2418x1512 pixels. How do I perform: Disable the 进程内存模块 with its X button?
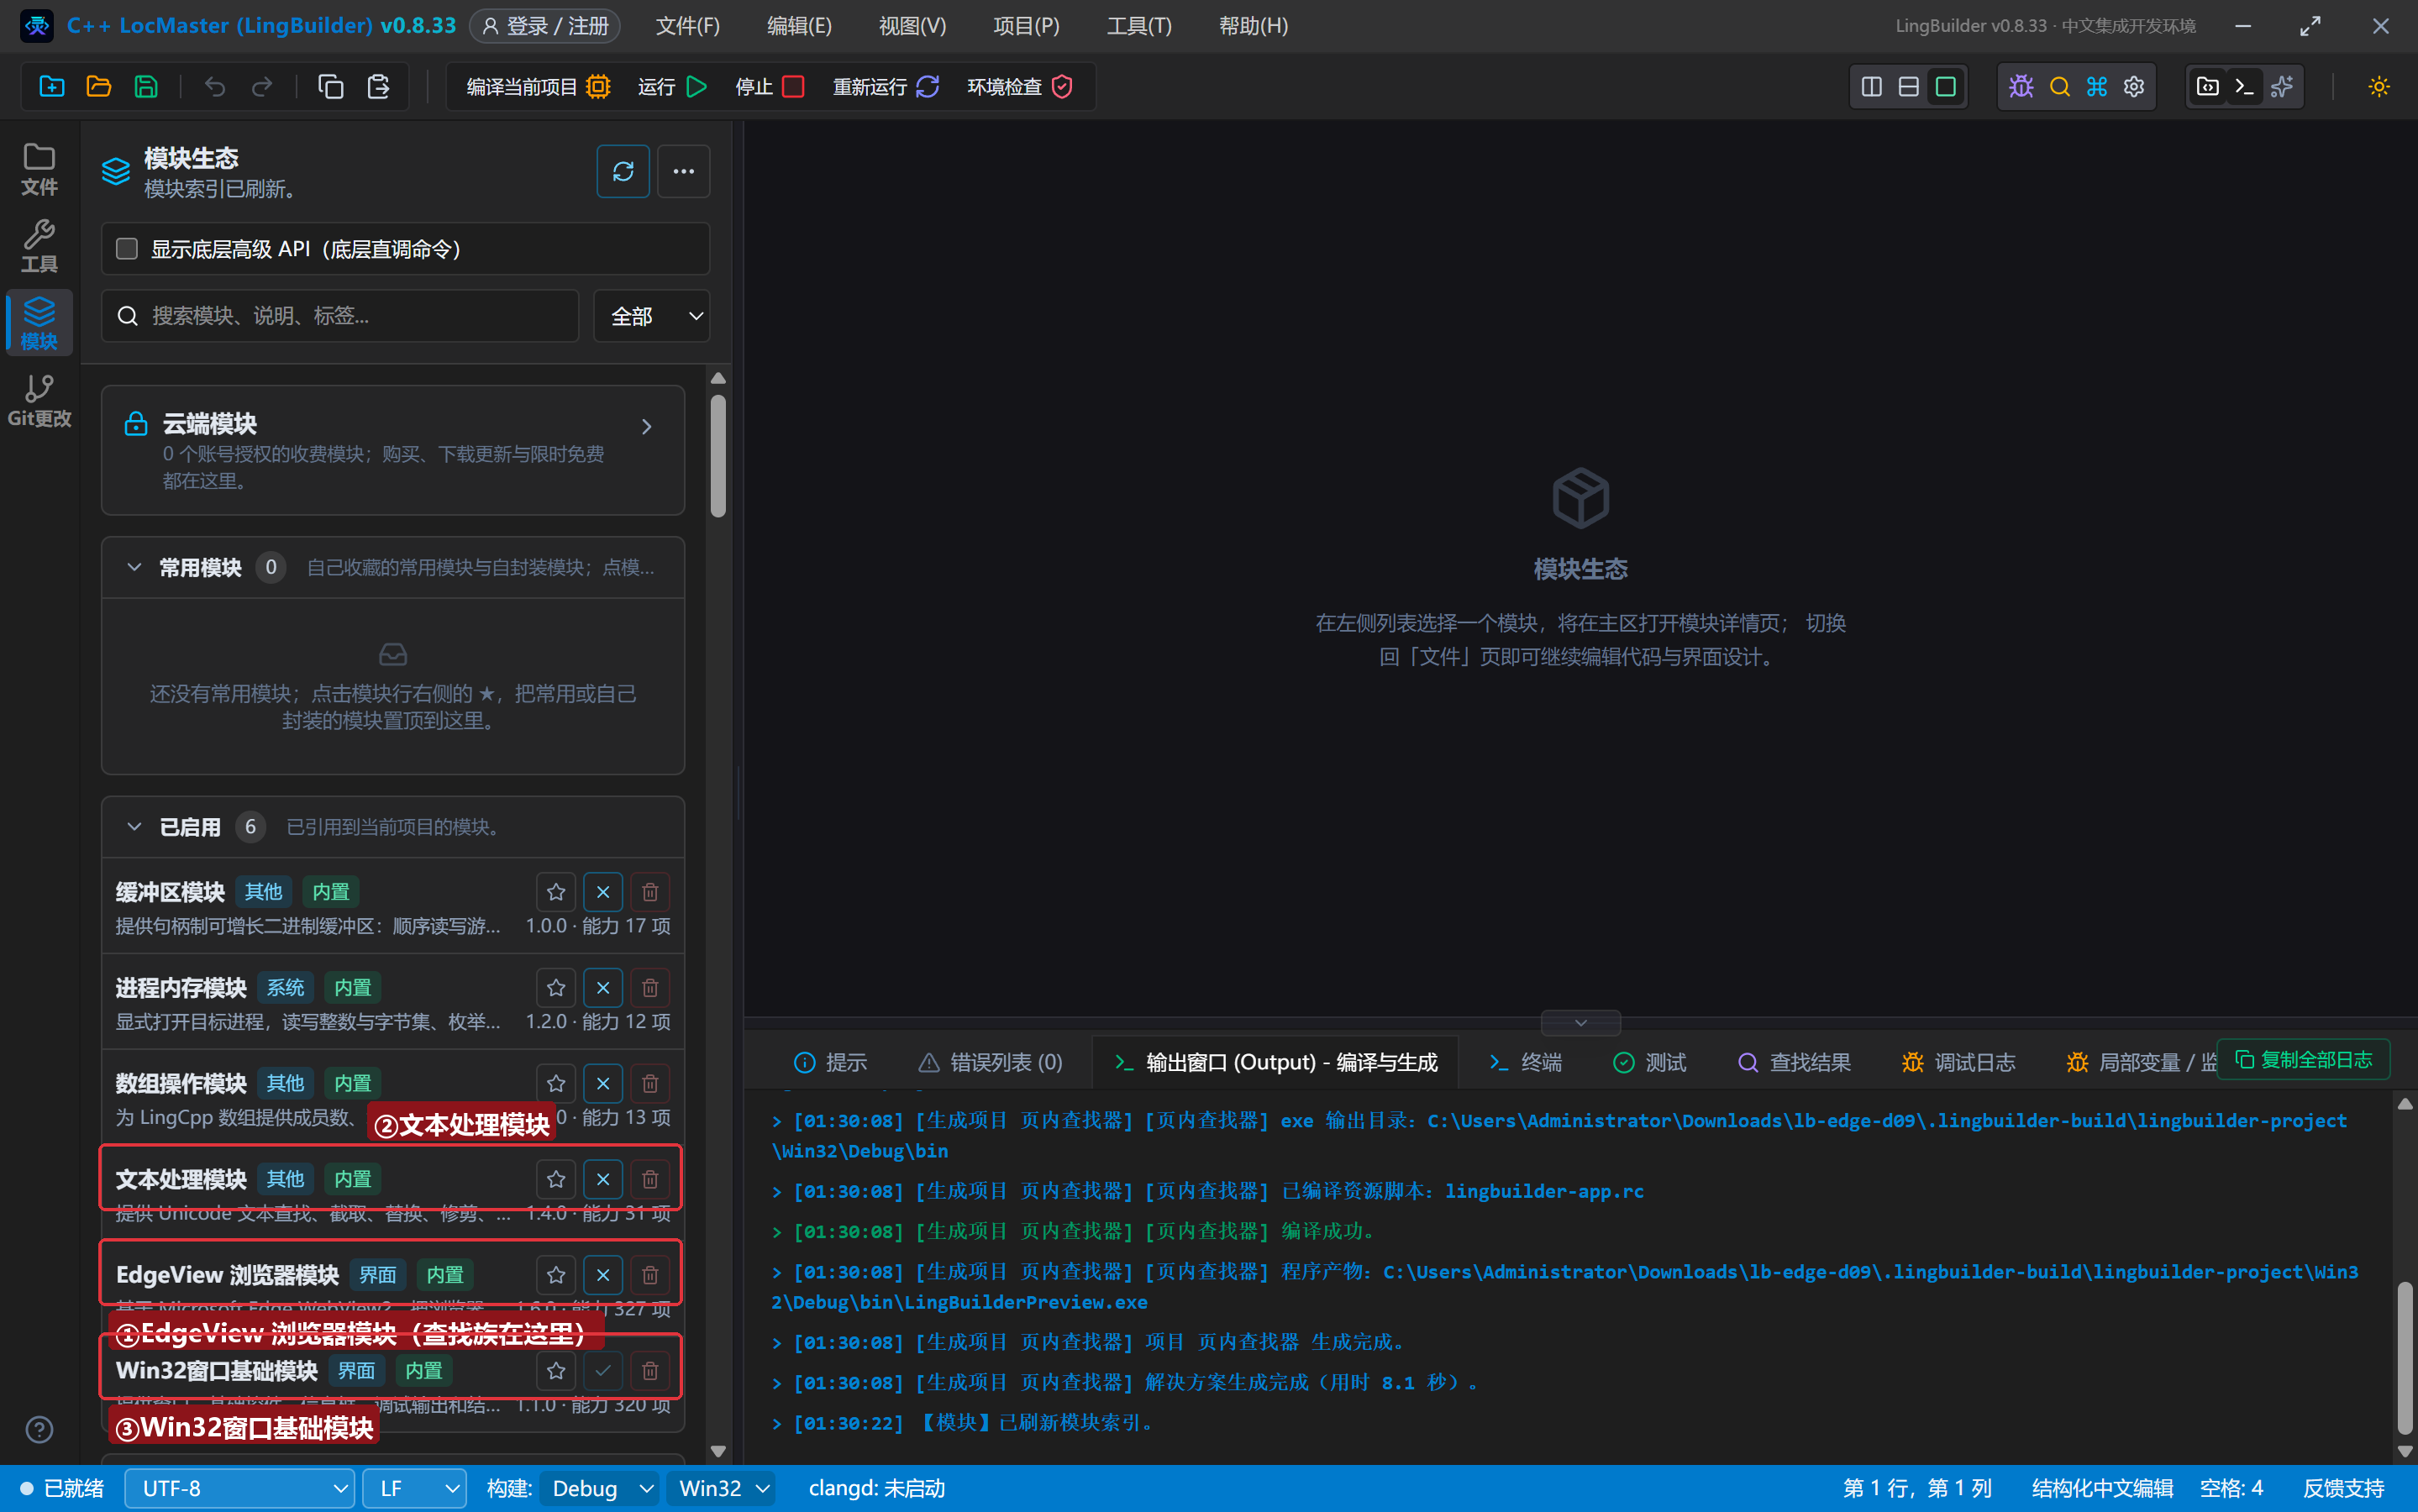[603, 988]
